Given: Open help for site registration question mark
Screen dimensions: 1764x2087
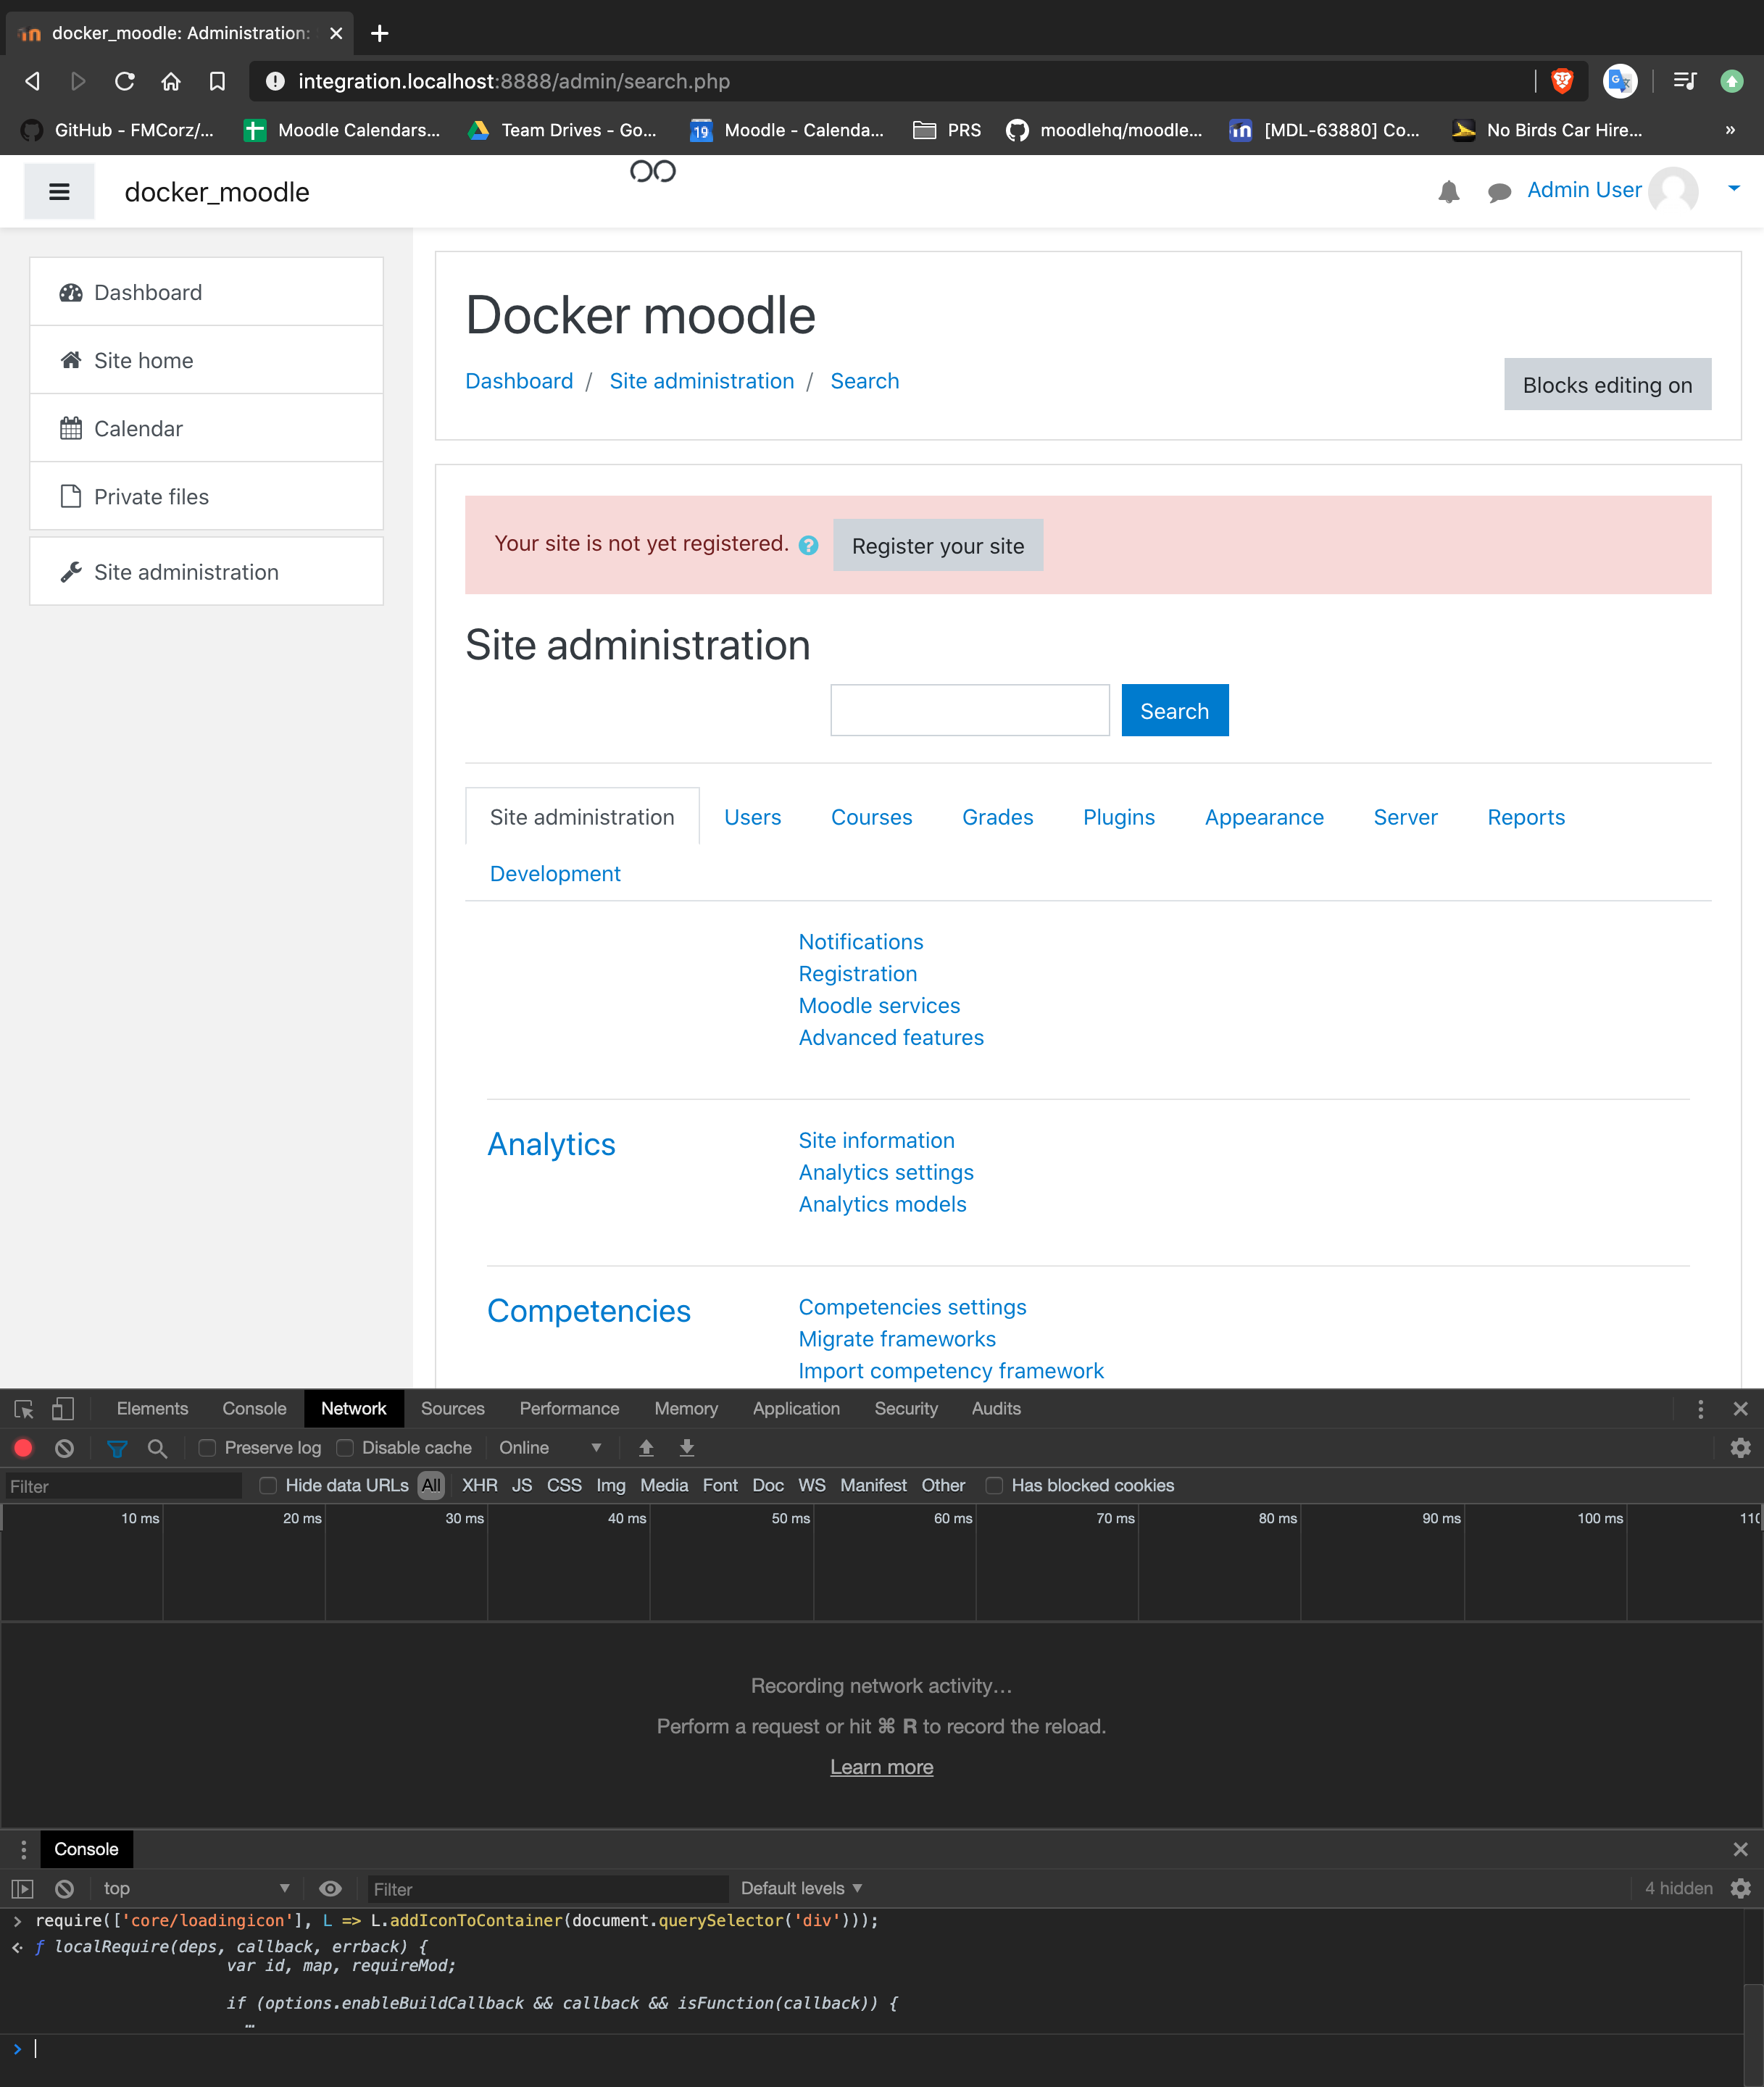Looking at the screenshot, I should coord(809,545).
